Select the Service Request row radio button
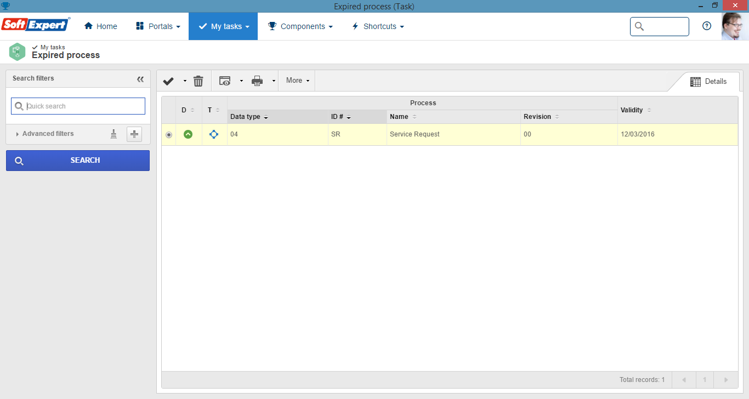This screenshot has height=399, width=749. point(168,135)
